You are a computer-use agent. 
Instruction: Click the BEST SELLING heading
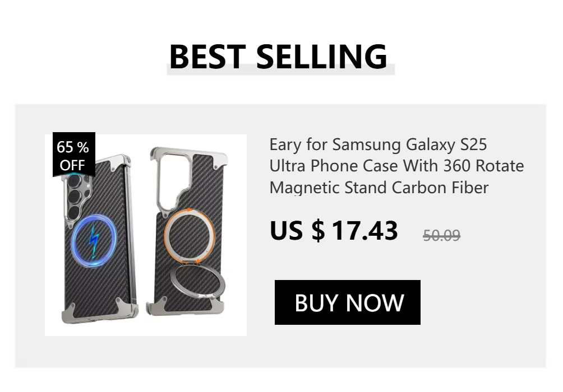[278, 56]
